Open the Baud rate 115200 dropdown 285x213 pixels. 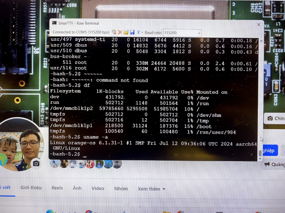pyautogui.click(x=182, y=33)
